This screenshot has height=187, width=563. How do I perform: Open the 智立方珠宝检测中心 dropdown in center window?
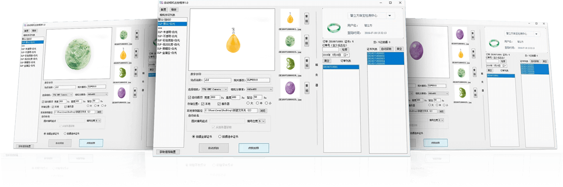click(369, 15)
